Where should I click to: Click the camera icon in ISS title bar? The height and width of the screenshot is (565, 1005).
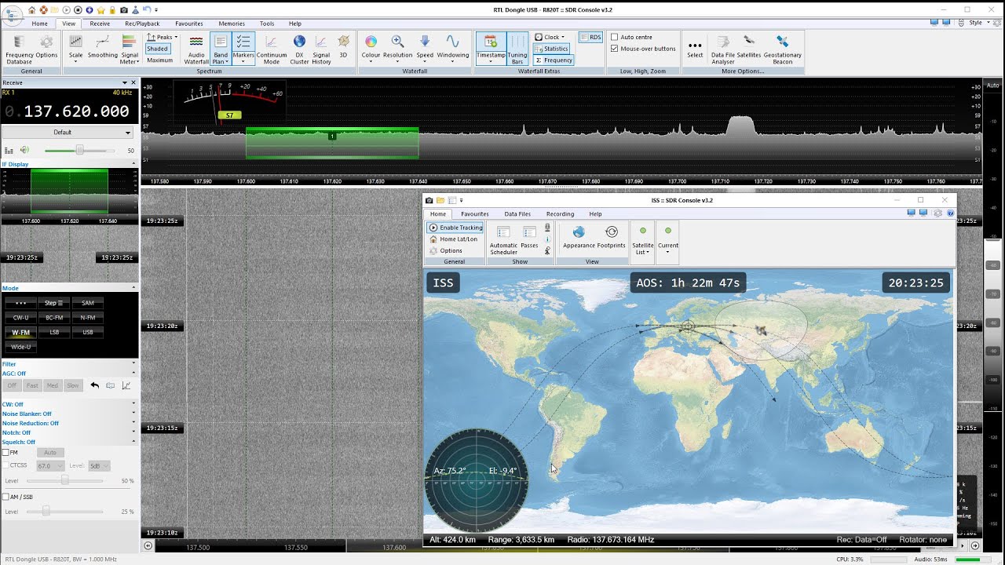(429, 200)
